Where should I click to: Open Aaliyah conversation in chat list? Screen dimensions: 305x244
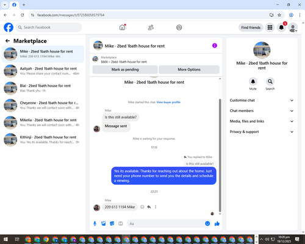(x=43, y=71)
